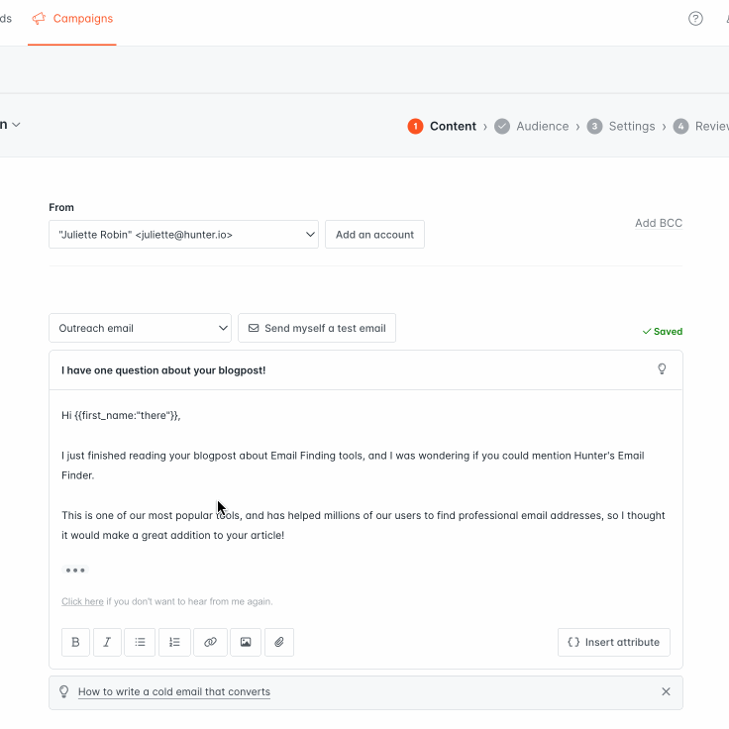The width and height of the screenshot is (729, 729).
Task: Open cold email that converts guide
Action: tap(174, 691)
